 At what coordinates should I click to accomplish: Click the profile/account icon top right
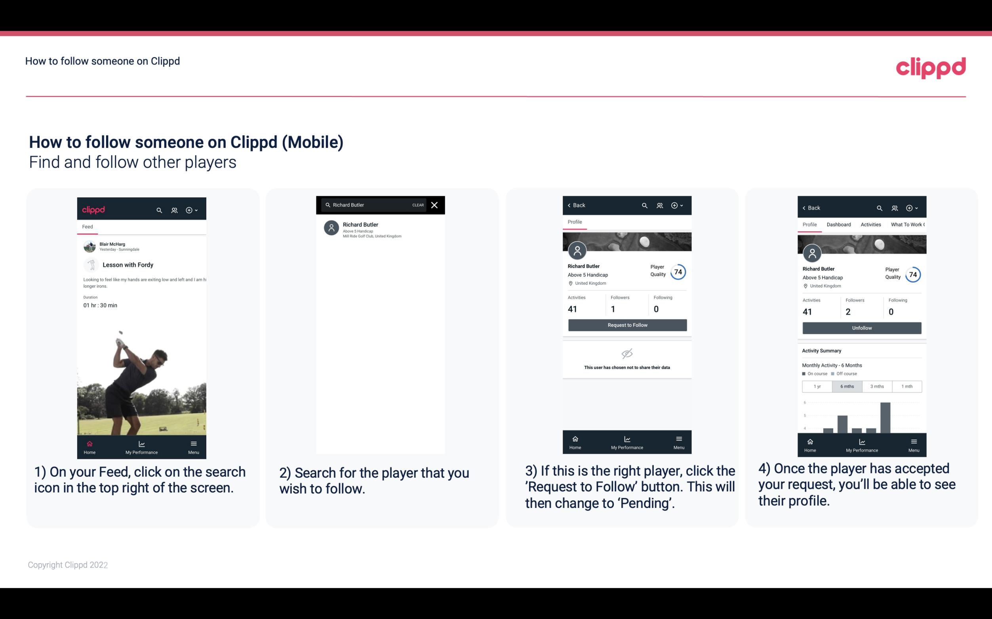173,209
